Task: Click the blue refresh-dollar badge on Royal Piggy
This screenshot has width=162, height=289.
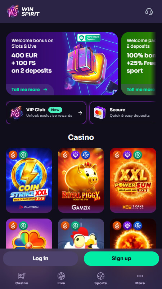Action: coord(86,155)
